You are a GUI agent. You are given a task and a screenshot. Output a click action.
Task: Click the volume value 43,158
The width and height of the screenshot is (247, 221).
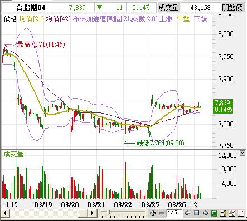[x=200, y=8]
